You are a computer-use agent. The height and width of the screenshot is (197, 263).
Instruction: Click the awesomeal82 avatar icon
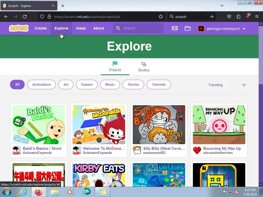tap(137, 150)
